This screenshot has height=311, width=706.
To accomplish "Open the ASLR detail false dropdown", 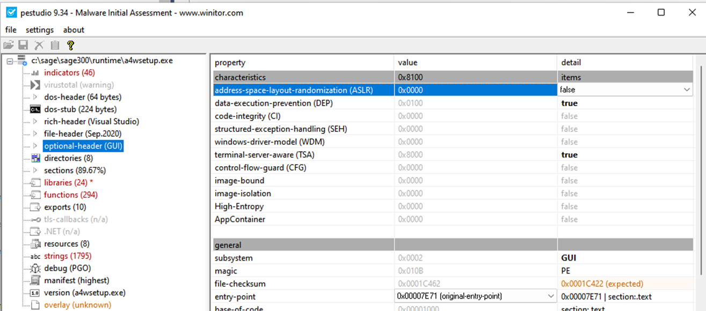I will (687, 90).
